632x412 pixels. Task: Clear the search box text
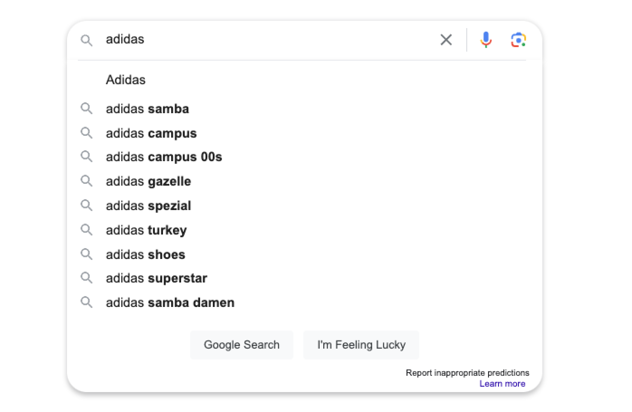pyautogui.click(x=446, y=40)
